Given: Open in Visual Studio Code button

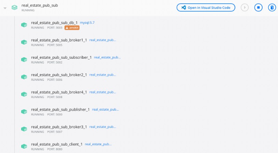Looking at the screenshot, I should tap(206, 7).
